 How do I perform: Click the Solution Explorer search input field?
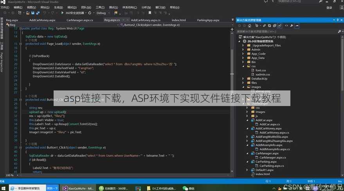[x=287, y=32]
